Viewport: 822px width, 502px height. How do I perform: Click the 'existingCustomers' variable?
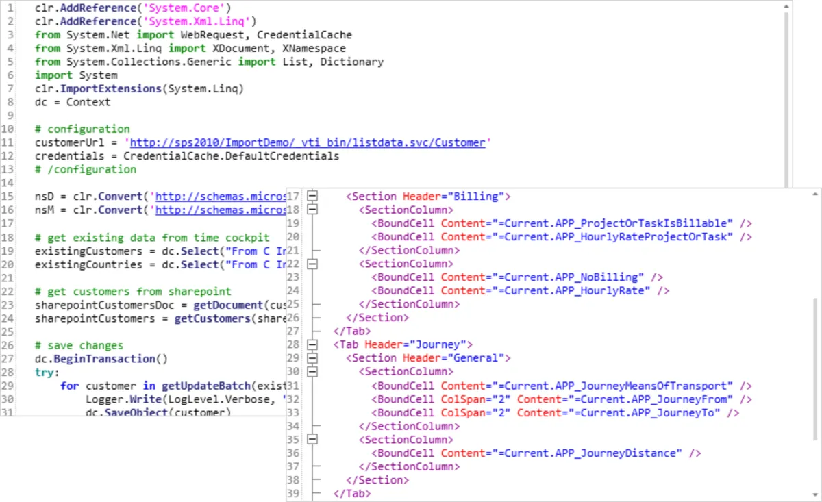(x=88, y=251)
